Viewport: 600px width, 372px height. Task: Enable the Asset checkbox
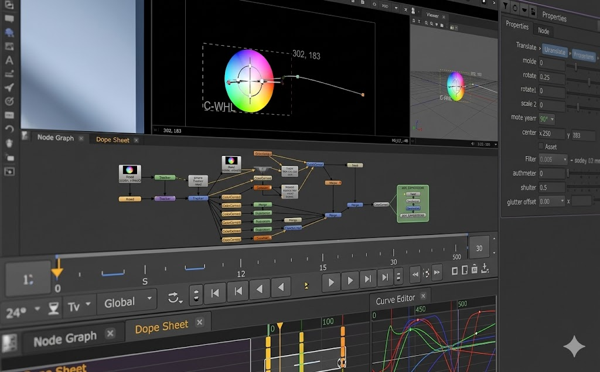tap(541, 146)
